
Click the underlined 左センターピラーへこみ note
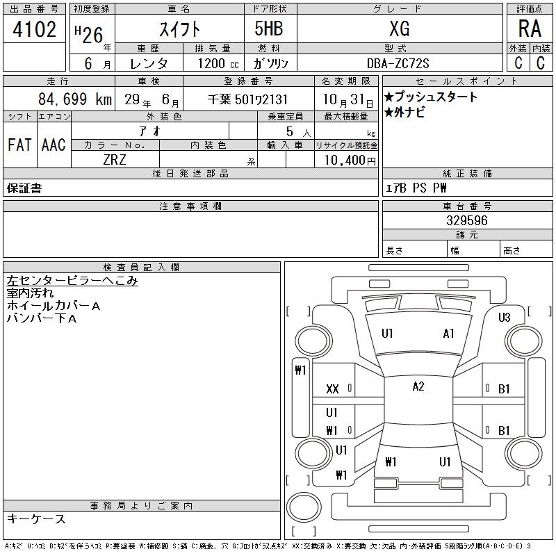click(72, 281)
